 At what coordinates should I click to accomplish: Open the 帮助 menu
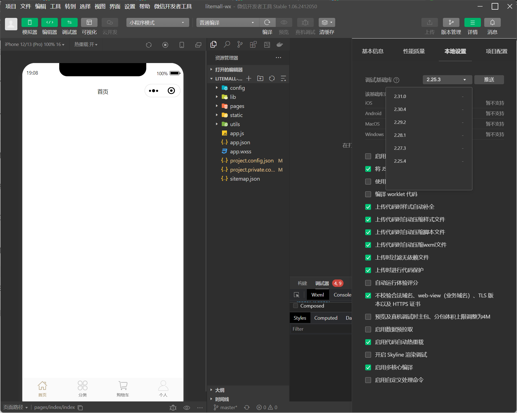tap(145, 6)
